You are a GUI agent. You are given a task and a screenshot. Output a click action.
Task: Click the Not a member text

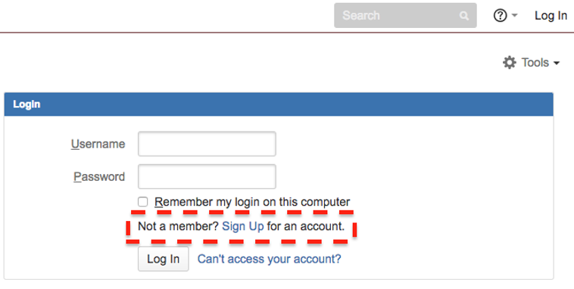click(x=178, y=226)
